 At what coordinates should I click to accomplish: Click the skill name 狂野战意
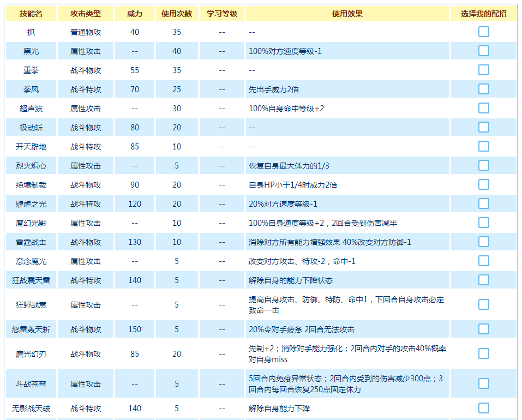[31, 305]
